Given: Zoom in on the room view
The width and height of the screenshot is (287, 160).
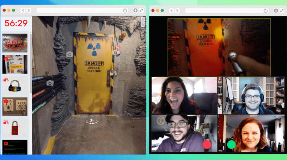Looking at the screenshot, I should pos(143,19).
